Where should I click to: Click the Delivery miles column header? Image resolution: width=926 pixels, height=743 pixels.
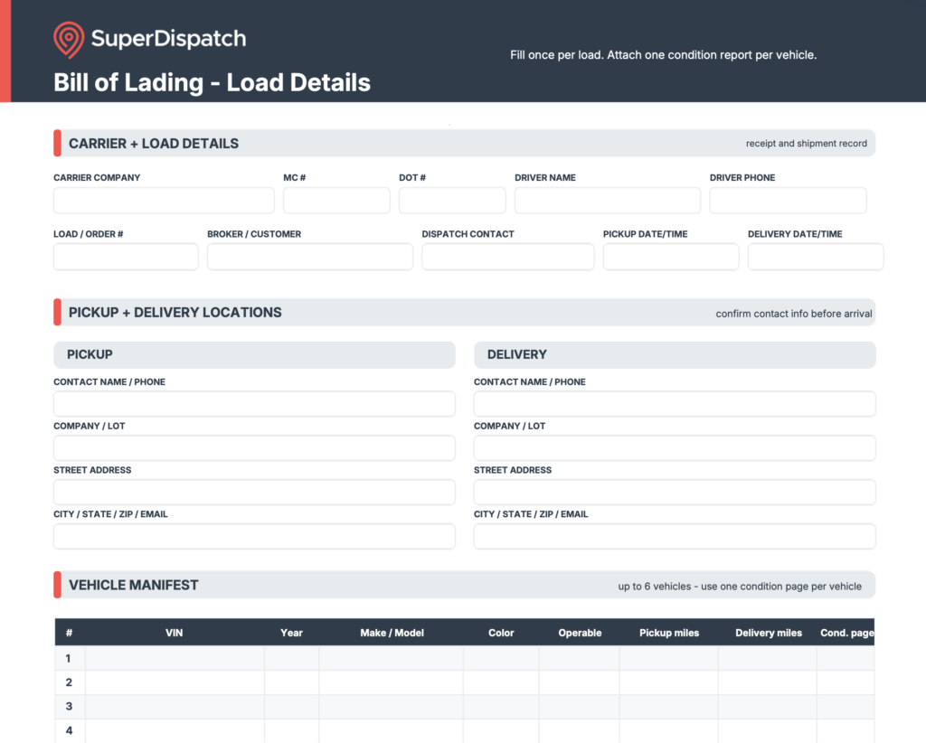click(769, 633)
